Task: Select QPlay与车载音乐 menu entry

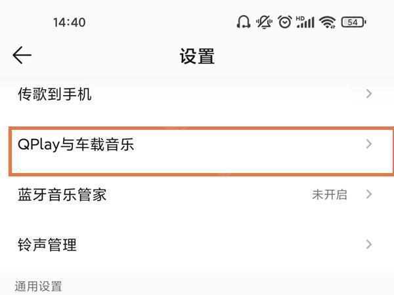Action: (x=76, y=144)
